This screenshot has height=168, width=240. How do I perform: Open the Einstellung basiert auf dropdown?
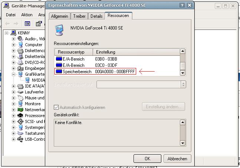(183, 84)
